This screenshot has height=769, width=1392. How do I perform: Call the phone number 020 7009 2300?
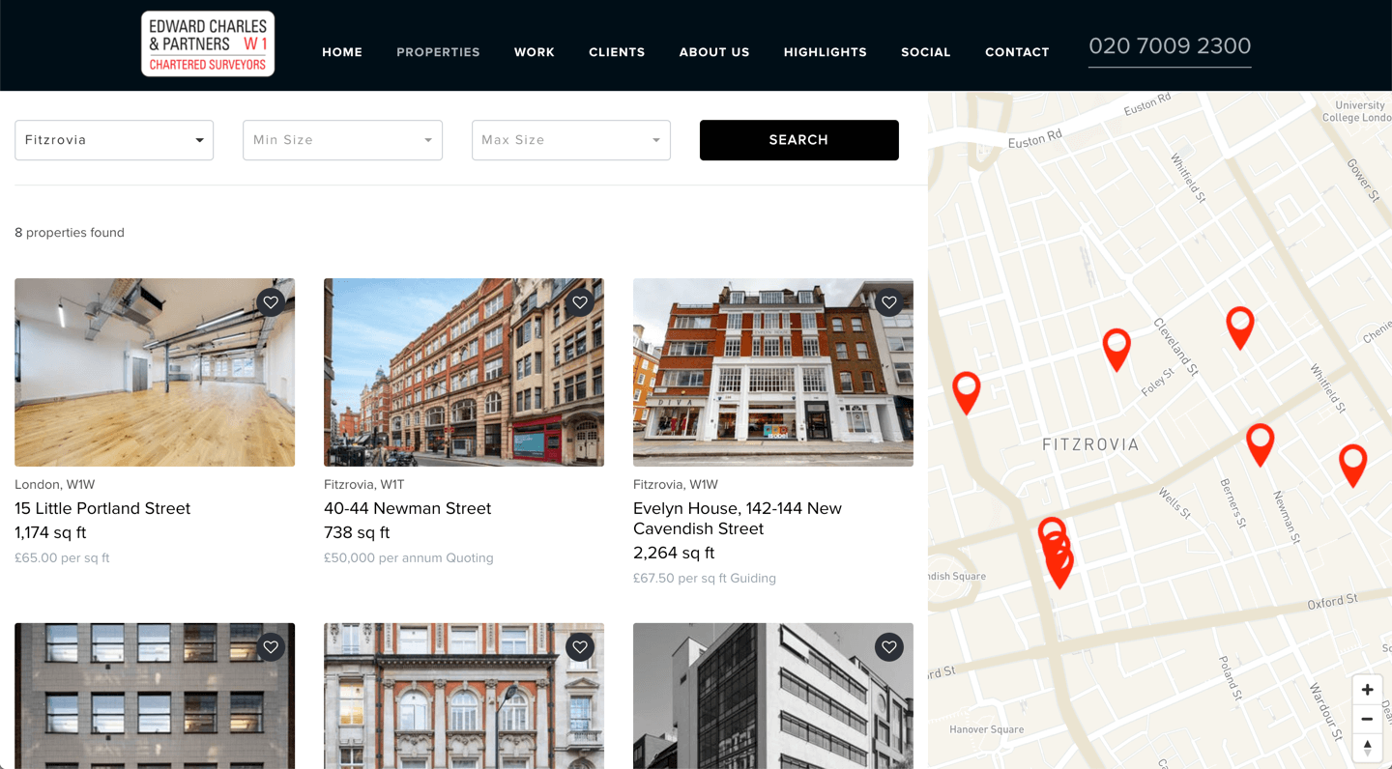[x=1170, y=46]
